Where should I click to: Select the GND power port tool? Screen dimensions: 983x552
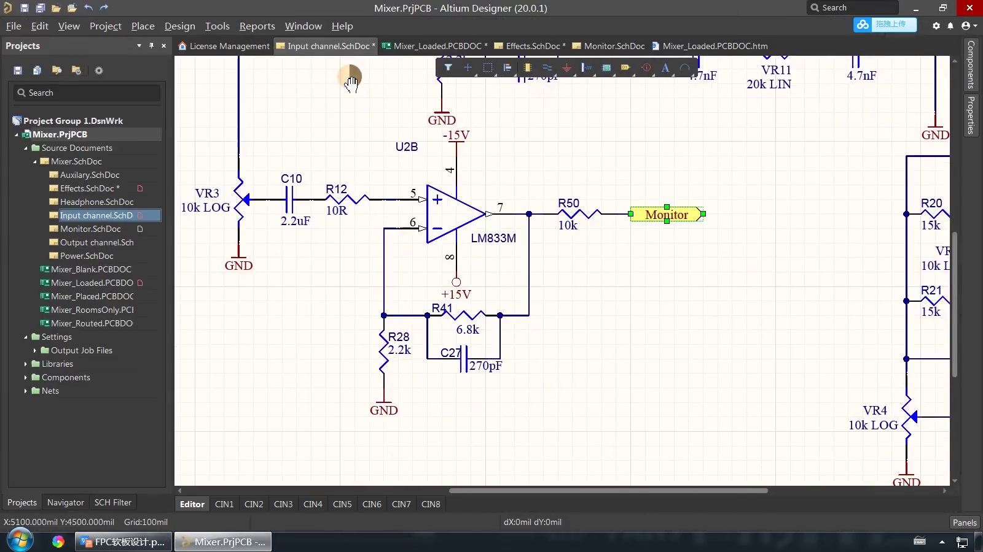point(566,68)
